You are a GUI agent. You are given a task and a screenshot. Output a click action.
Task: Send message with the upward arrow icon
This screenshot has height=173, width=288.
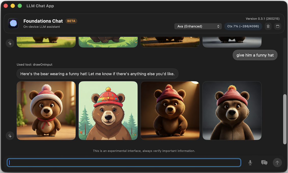[277, 163]
